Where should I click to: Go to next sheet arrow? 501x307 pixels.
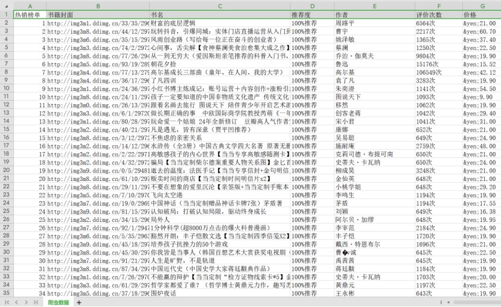click(x=26, y=302)
